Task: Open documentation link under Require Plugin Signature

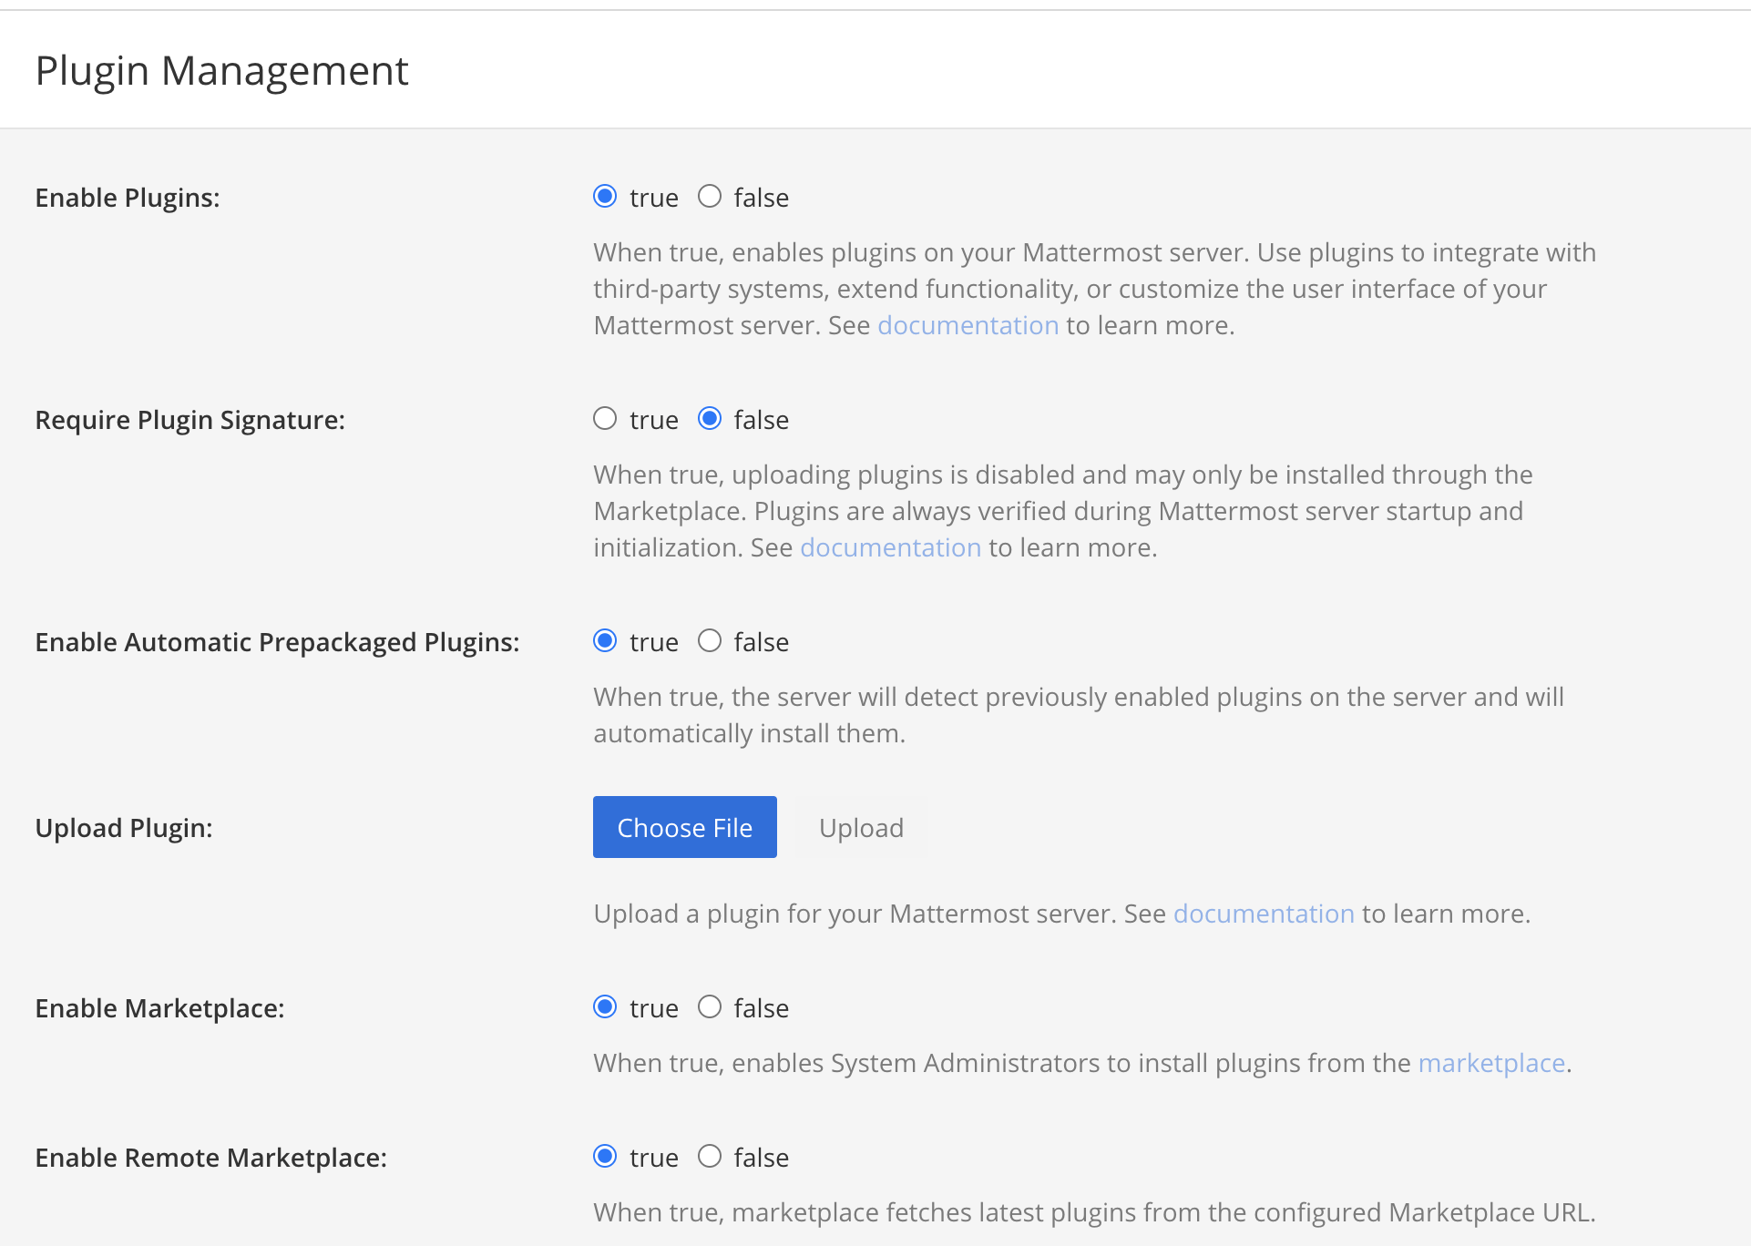Action: click(x=890, y=547)
